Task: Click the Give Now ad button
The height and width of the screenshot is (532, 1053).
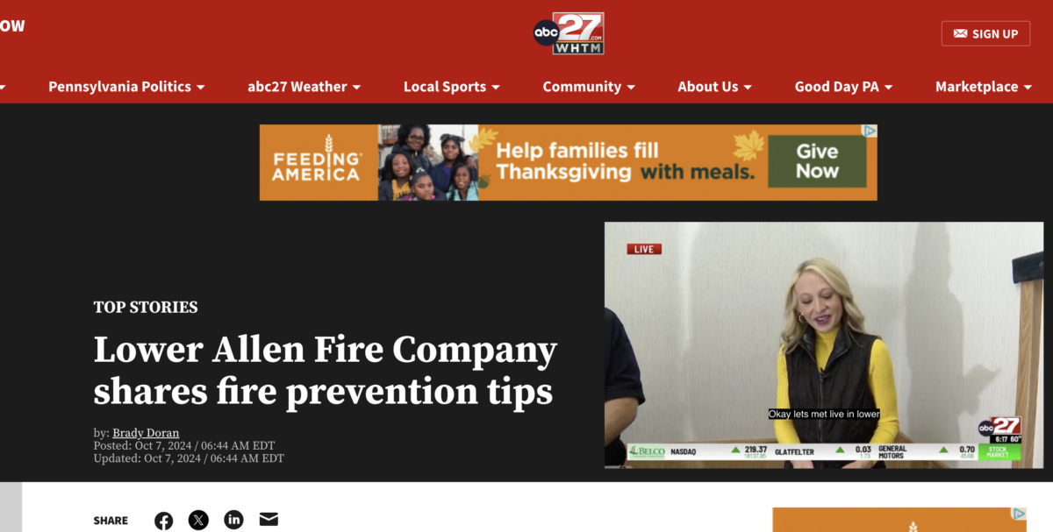Action: point(817,161)
